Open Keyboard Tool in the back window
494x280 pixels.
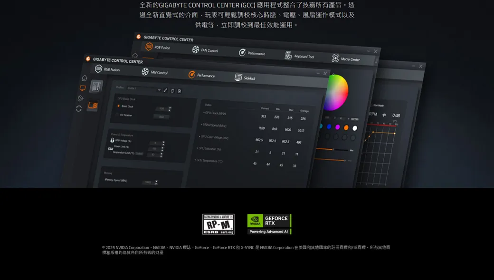pos(299,56)
